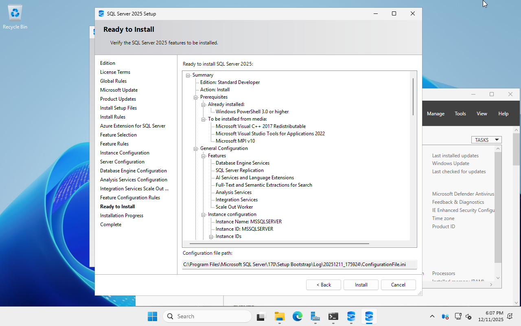Show hidden system tray icons

tap(432, 316)
